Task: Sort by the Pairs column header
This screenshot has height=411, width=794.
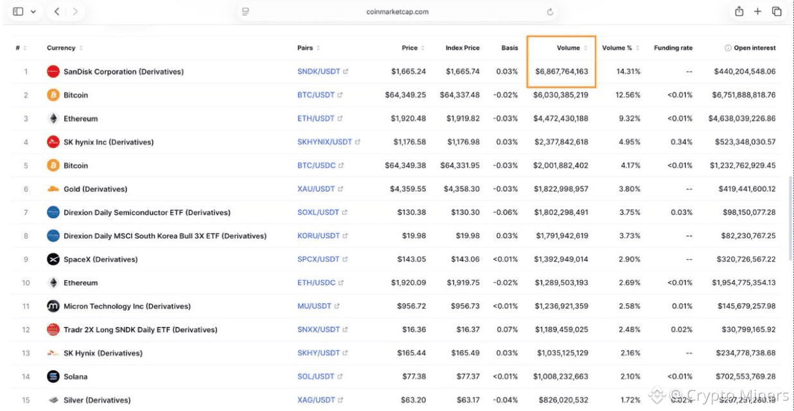Action: click(308, 48)
